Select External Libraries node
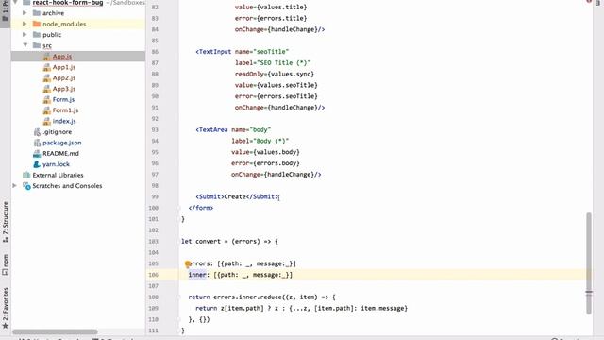 pyautogui.click(x=58, y=175)
